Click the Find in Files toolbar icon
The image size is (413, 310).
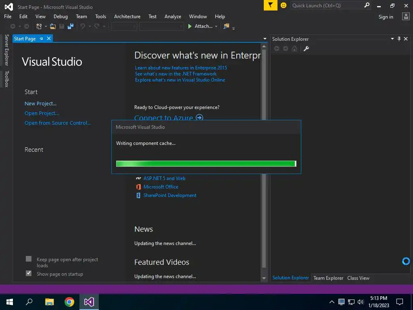[226, 26]
